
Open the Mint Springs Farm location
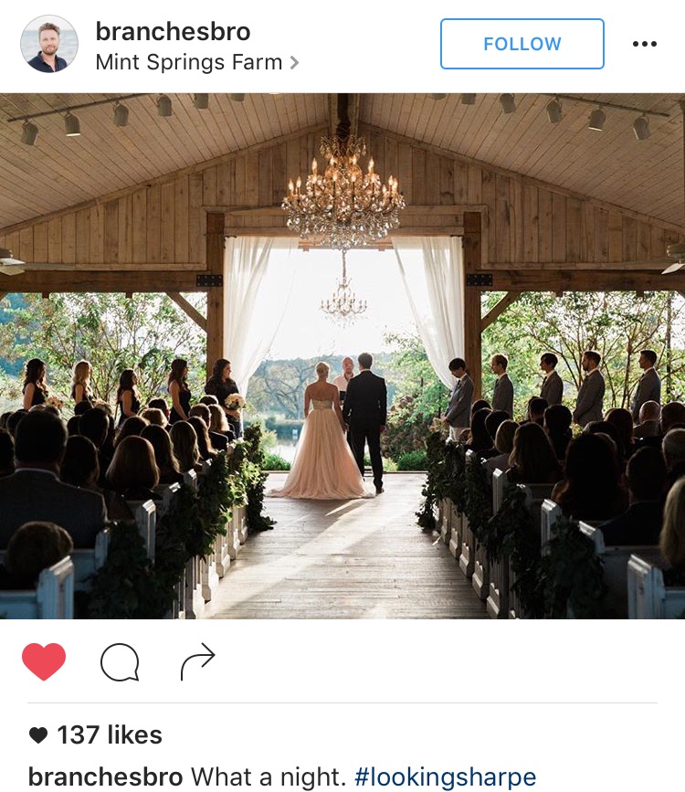tap(188, 63)
